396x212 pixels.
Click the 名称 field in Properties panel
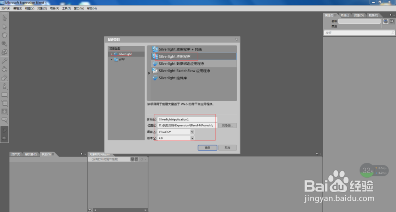[360, 21]
